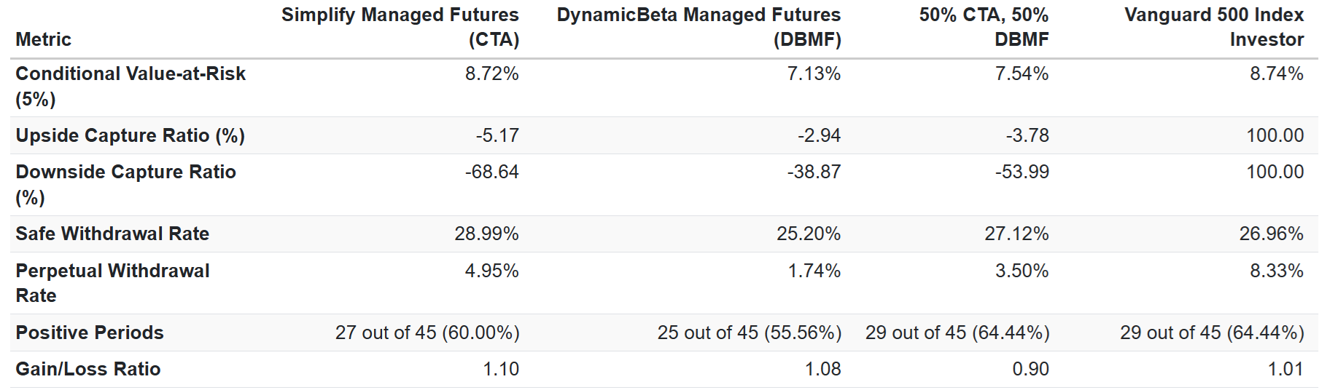Select the 25 out of 45 (55.56%) cell

click(750, 333)
